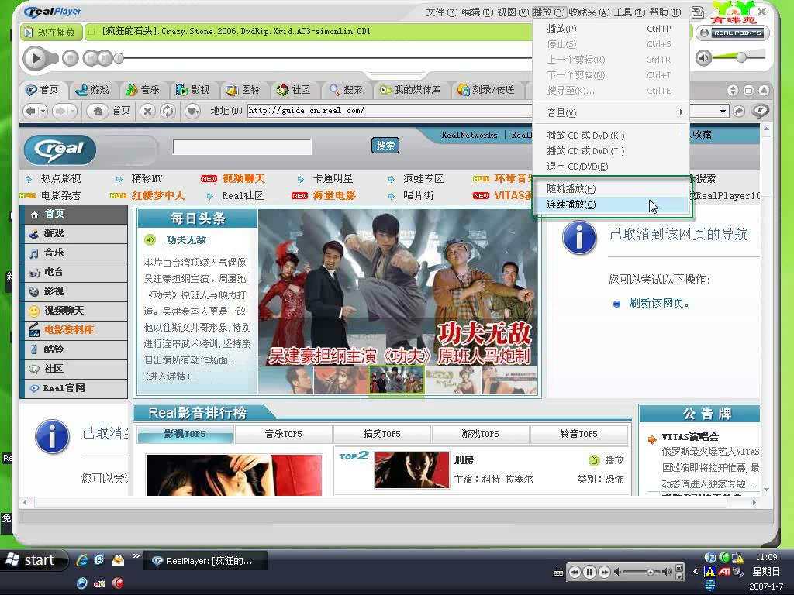Viewport: 794px width, 595px height.
Task: Open the 视图(V) menu
Action: click(513, 12)
